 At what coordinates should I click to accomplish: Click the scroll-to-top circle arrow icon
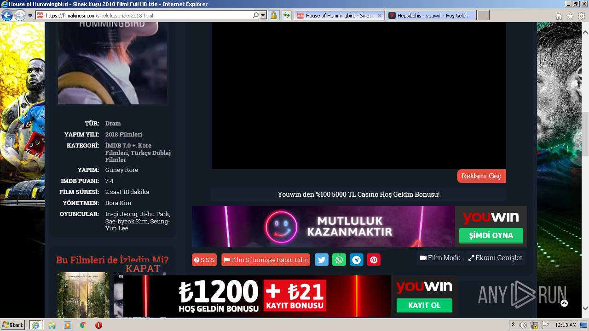564,303
